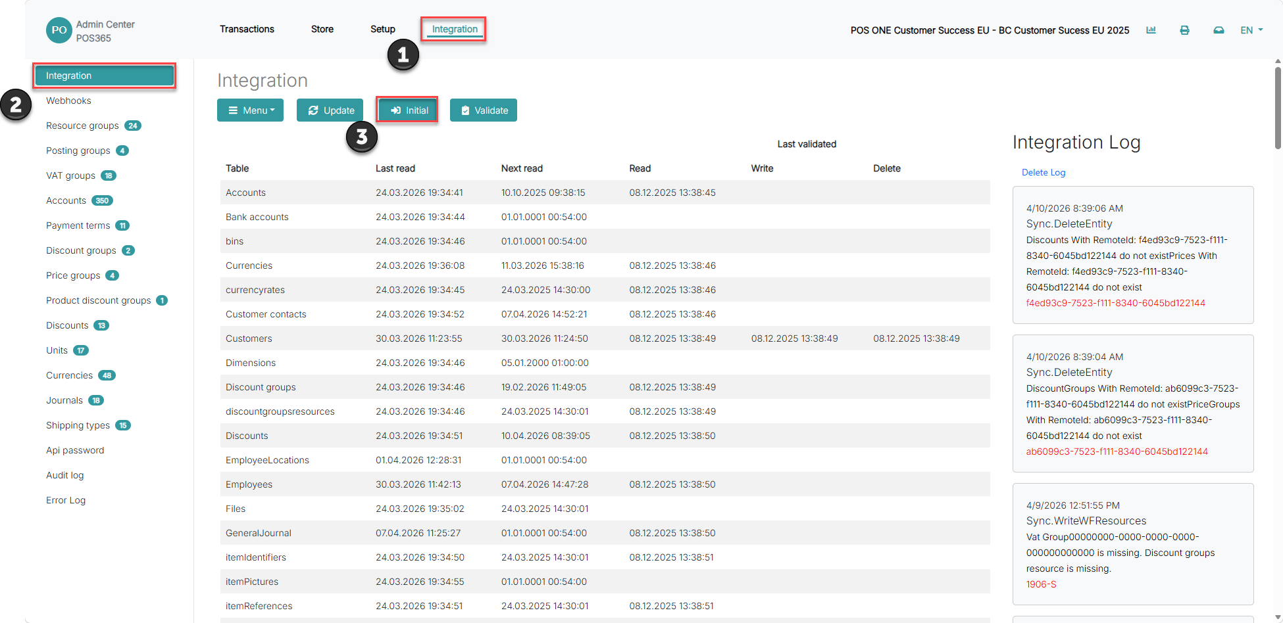This screenshot has width=1283, height=623.
Task: Open Payment terms in sidebar
Action: point(78,225)
